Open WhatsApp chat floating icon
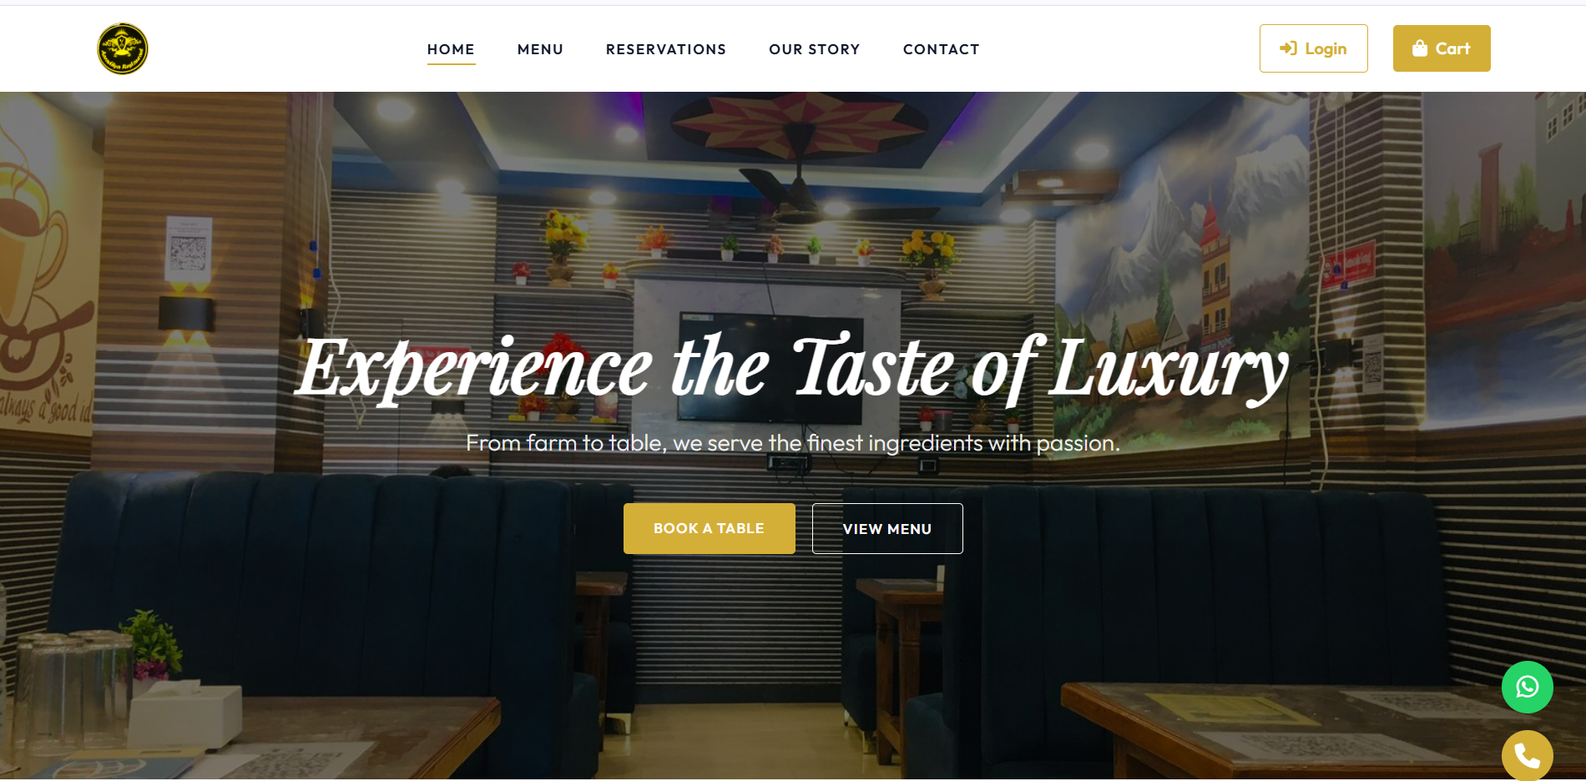This screenshot has width=1586, height=781. pos(1527,687)
